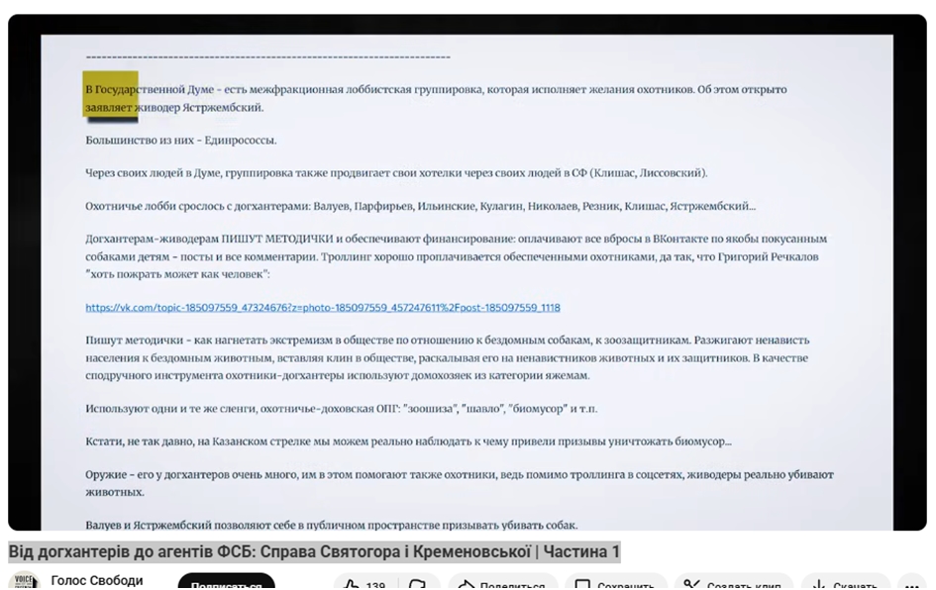
Task: Click the line 'Большинство из них - Единороссы'
Action: click(181, 141)
